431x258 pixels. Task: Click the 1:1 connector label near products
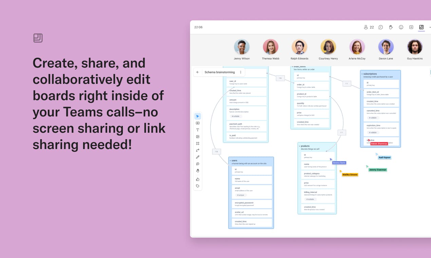[x=341, y=132]
